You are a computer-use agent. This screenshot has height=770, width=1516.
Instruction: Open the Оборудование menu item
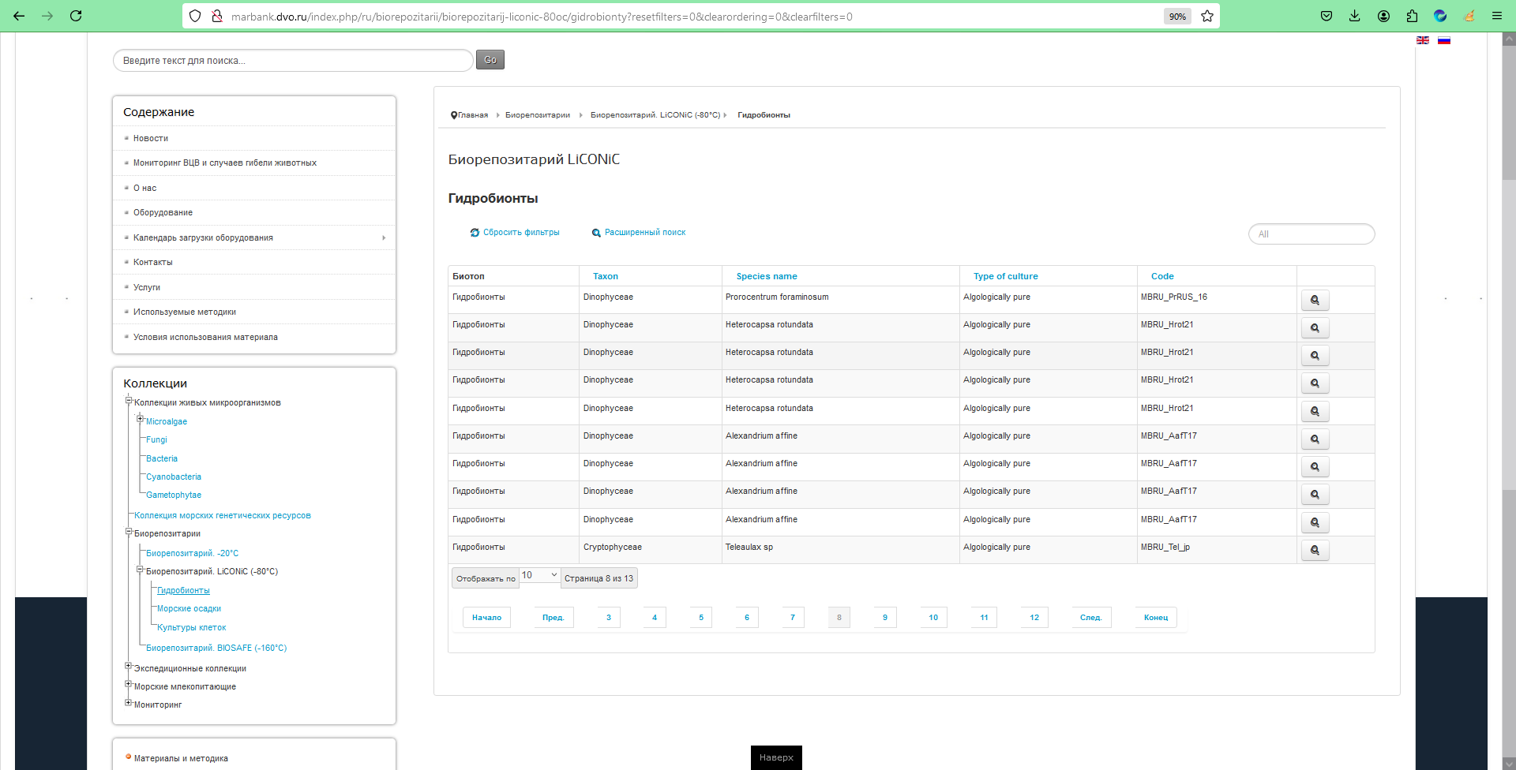163,213
